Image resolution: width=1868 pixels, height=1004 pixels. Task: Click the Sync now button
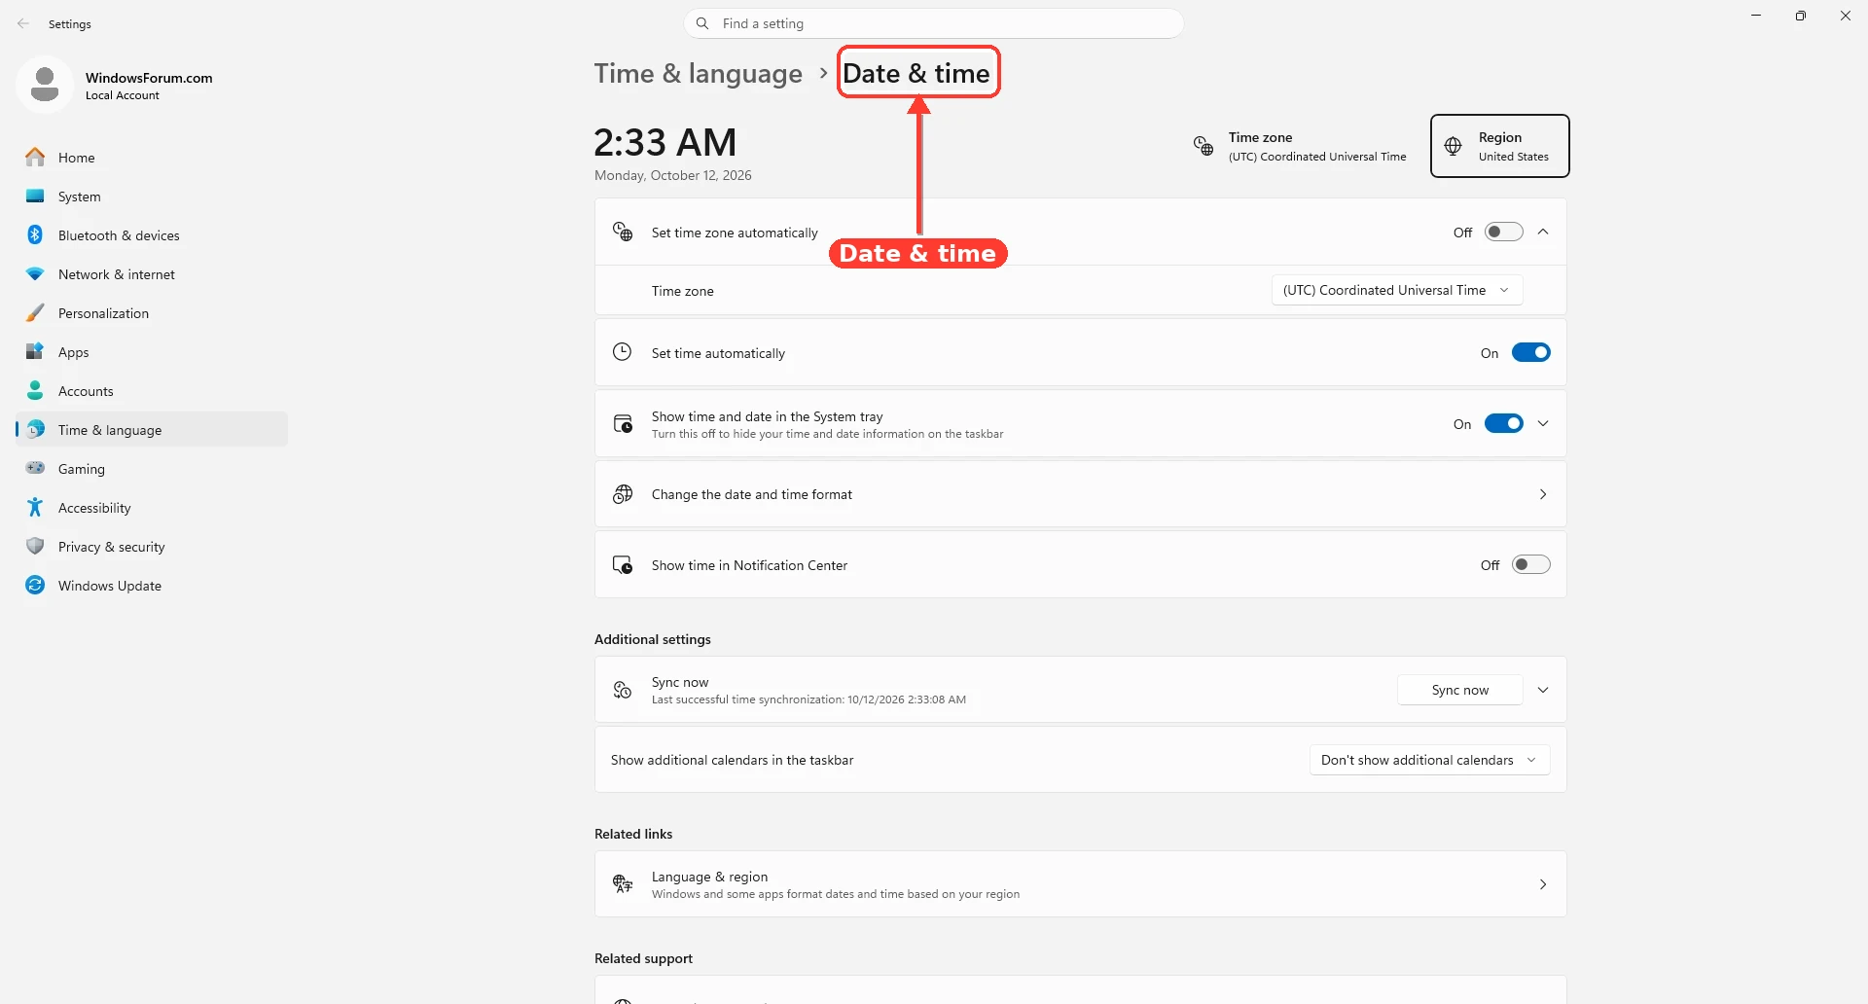[x=1459, y=690]
